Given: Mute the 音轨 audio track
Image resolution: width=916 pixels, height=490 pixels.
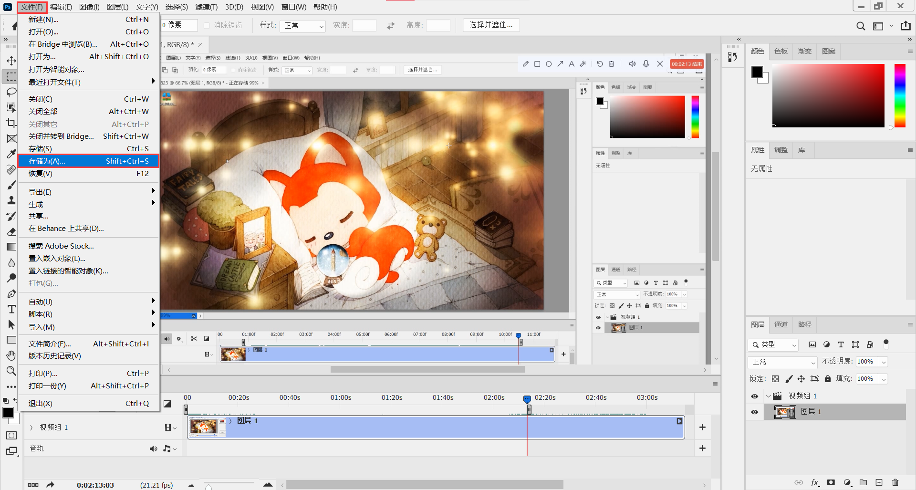Looking at the screenshot, I should pyautogui.click(x=153, y=448).
